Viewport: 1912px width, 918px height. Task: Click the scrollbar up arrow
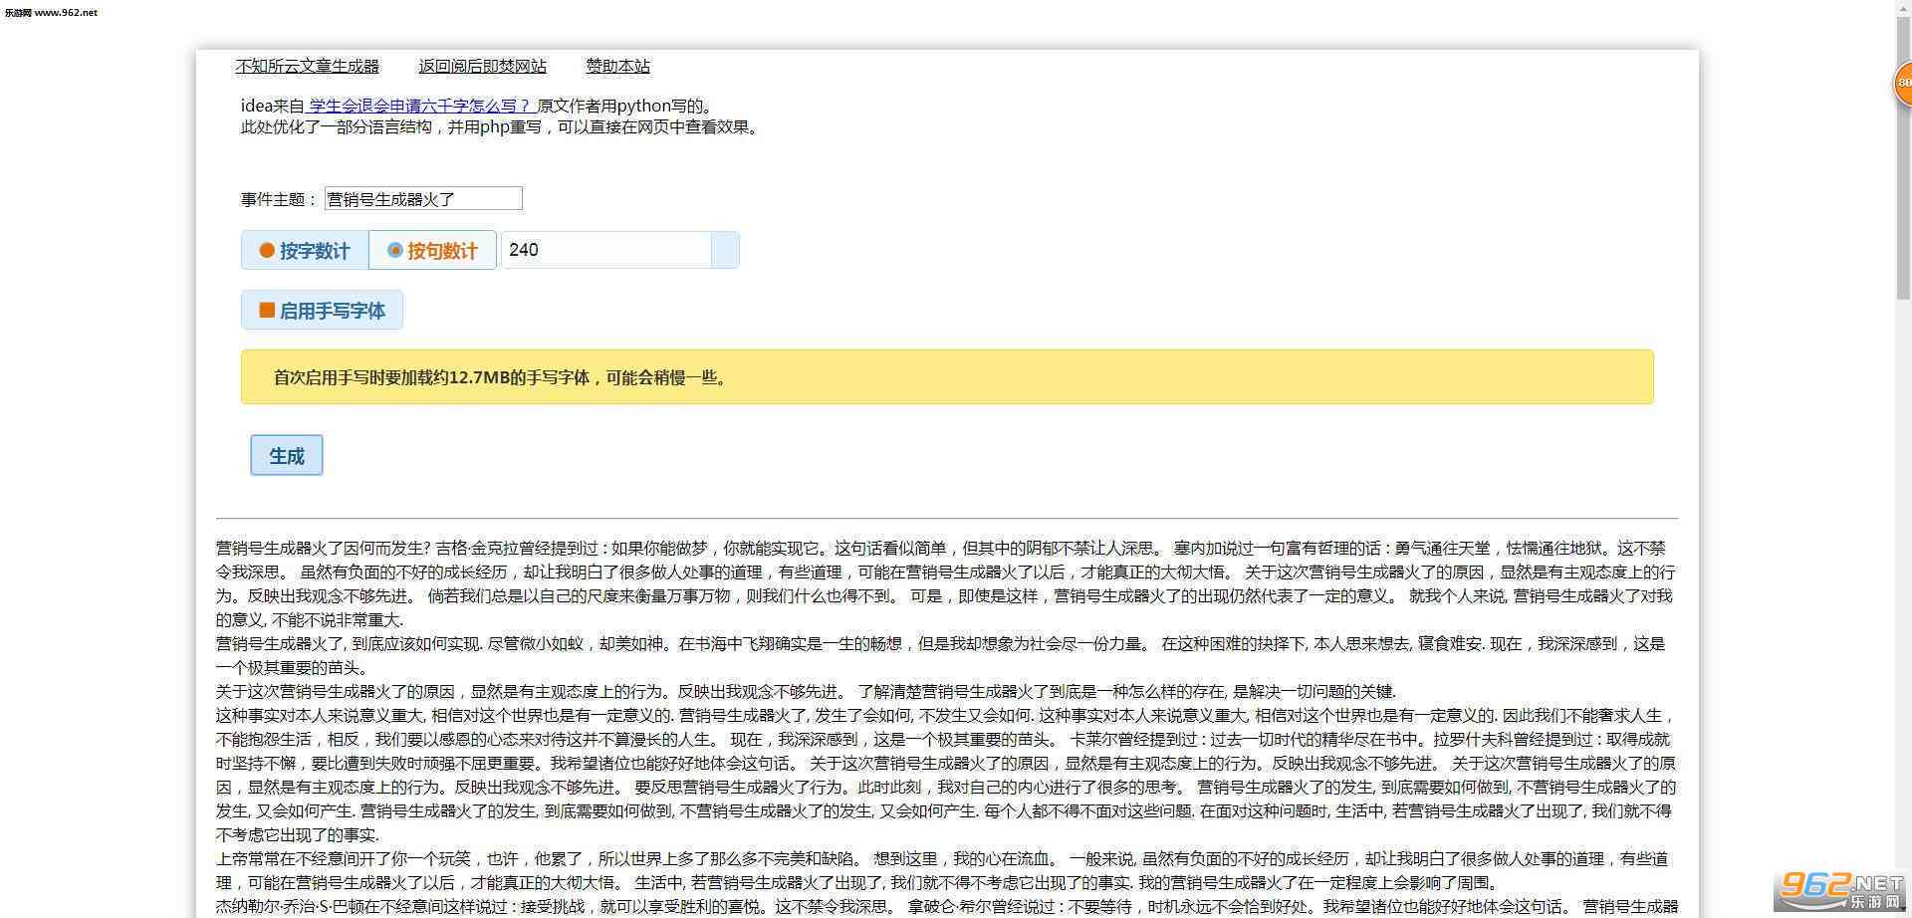click(1903, 8)
